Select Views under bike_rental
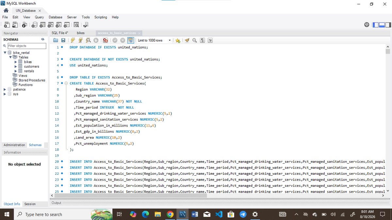 coord(23,76)
